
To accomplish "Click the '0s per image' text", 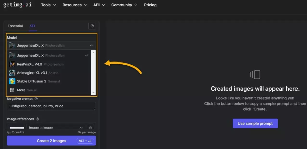I will click(x=87, y=132).
